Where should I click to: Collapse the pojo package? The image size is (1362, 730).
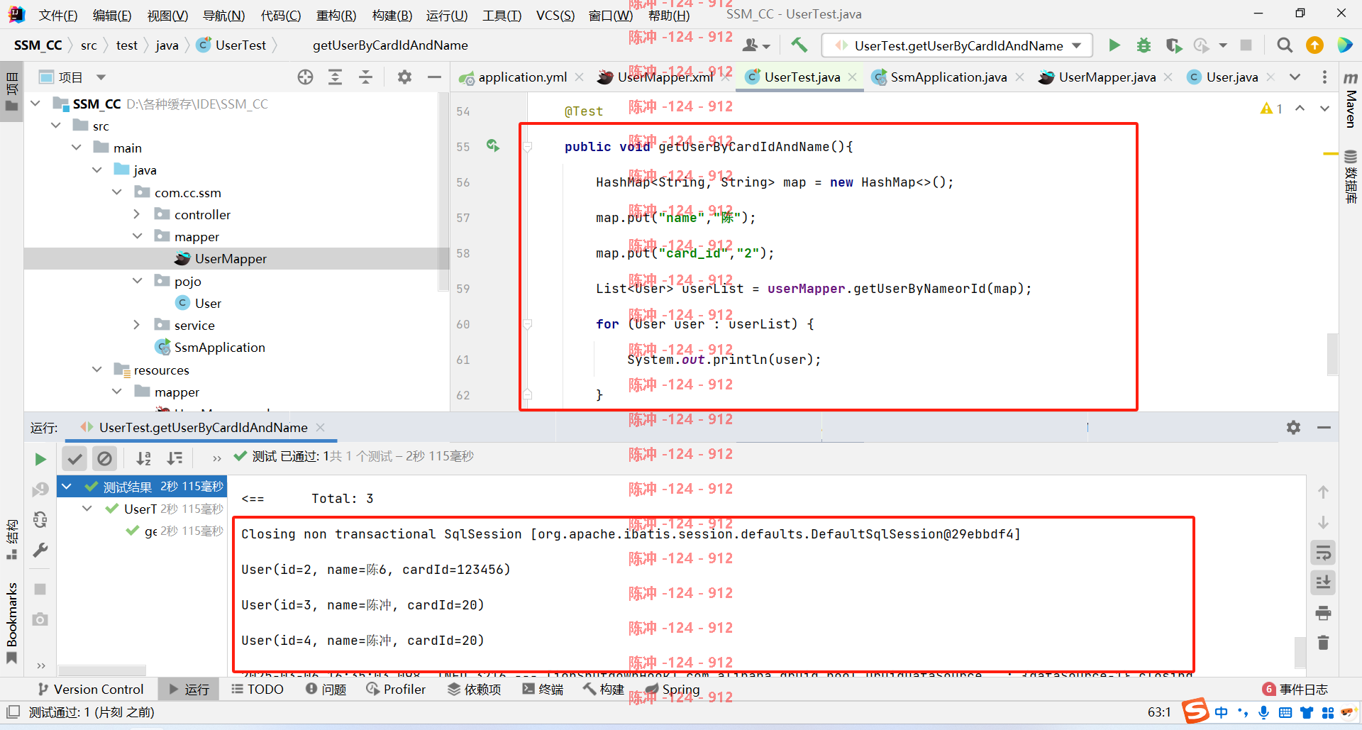click(x=137, y=281)
